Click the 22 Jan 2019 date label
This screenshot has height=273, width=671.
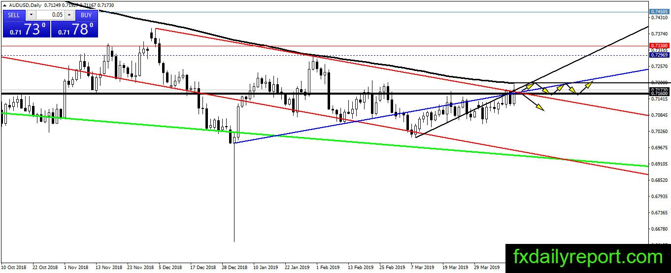[x=297, y=267]
